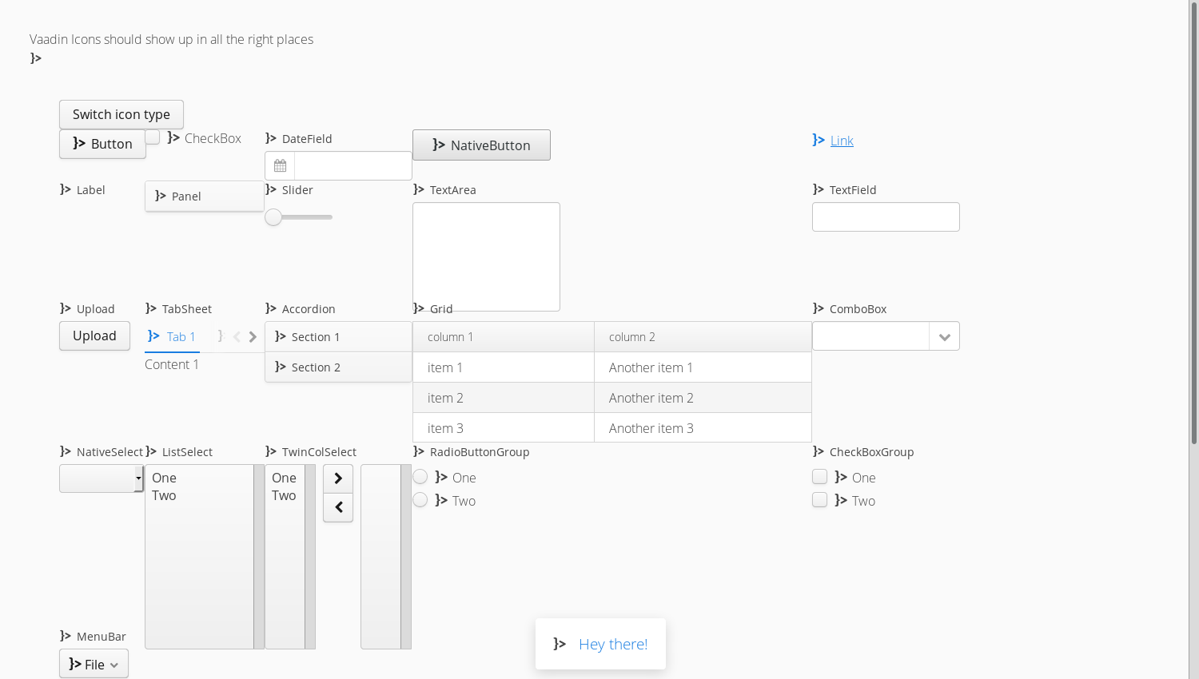
Task: Open the ComboBox dropdown arrow
Action: [944, 336]
